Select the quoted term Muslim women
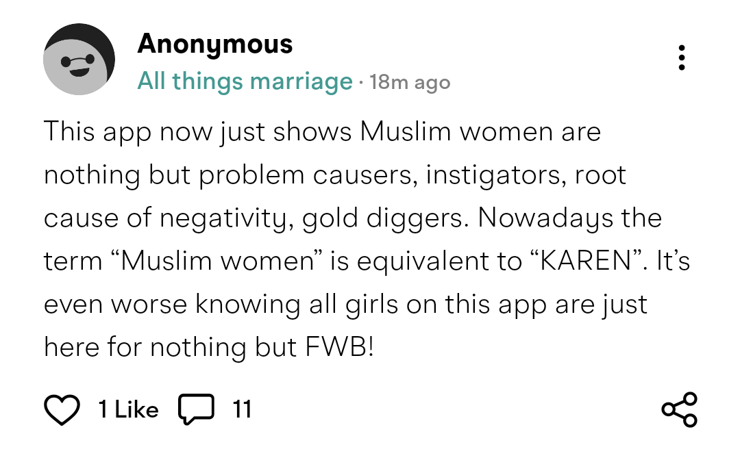This screenshot has height=460, width=740. tap(217, 261)
